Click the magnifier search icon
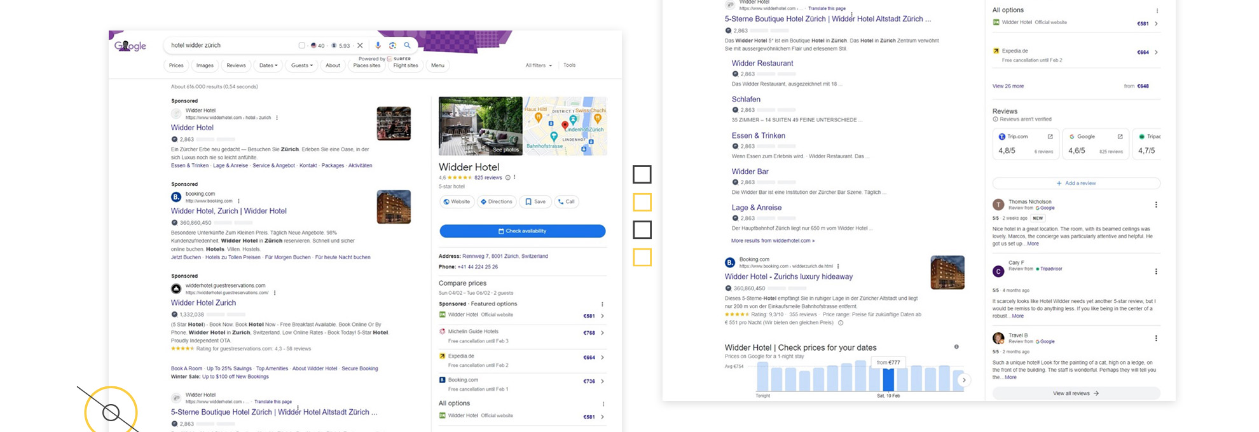 (x=407, y=45)
